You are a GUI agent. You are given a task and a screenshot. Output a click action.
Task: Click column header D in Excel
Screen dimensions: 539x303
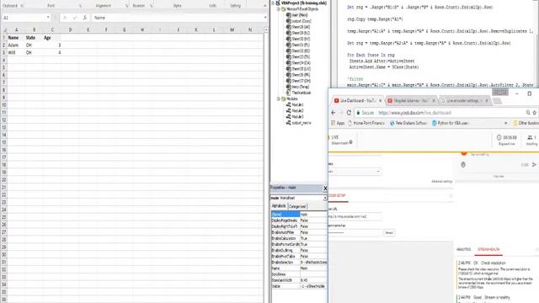(70, 30)
